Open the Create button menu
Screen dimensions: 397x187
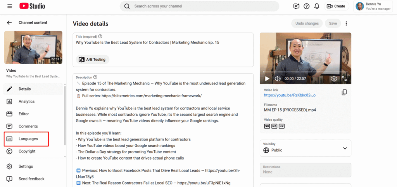click(x=336, y=6)
